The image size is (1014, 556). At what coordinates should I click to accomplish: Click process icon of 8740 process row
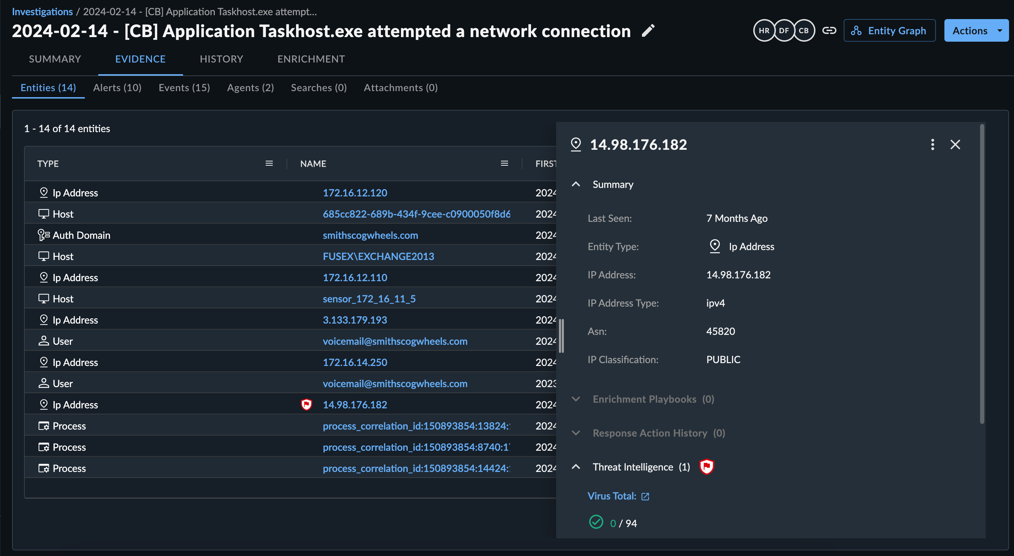(x=44, y=447)
